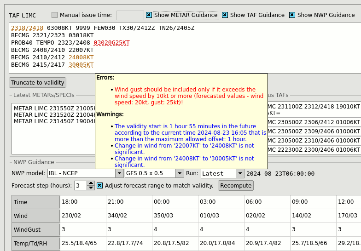The width and height of the screenshot is (361, 251).
Task: Click the 00:00 time cell
Action: tap(175, 202)
